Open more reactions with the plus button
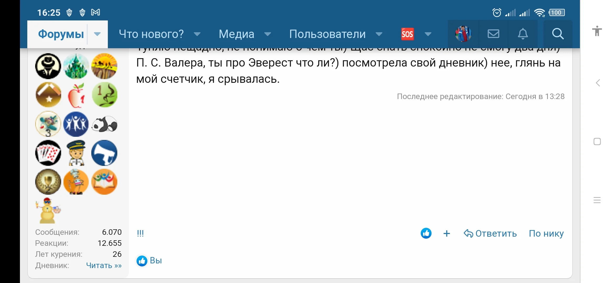This screenshot has width=614, height=283. 446,233
